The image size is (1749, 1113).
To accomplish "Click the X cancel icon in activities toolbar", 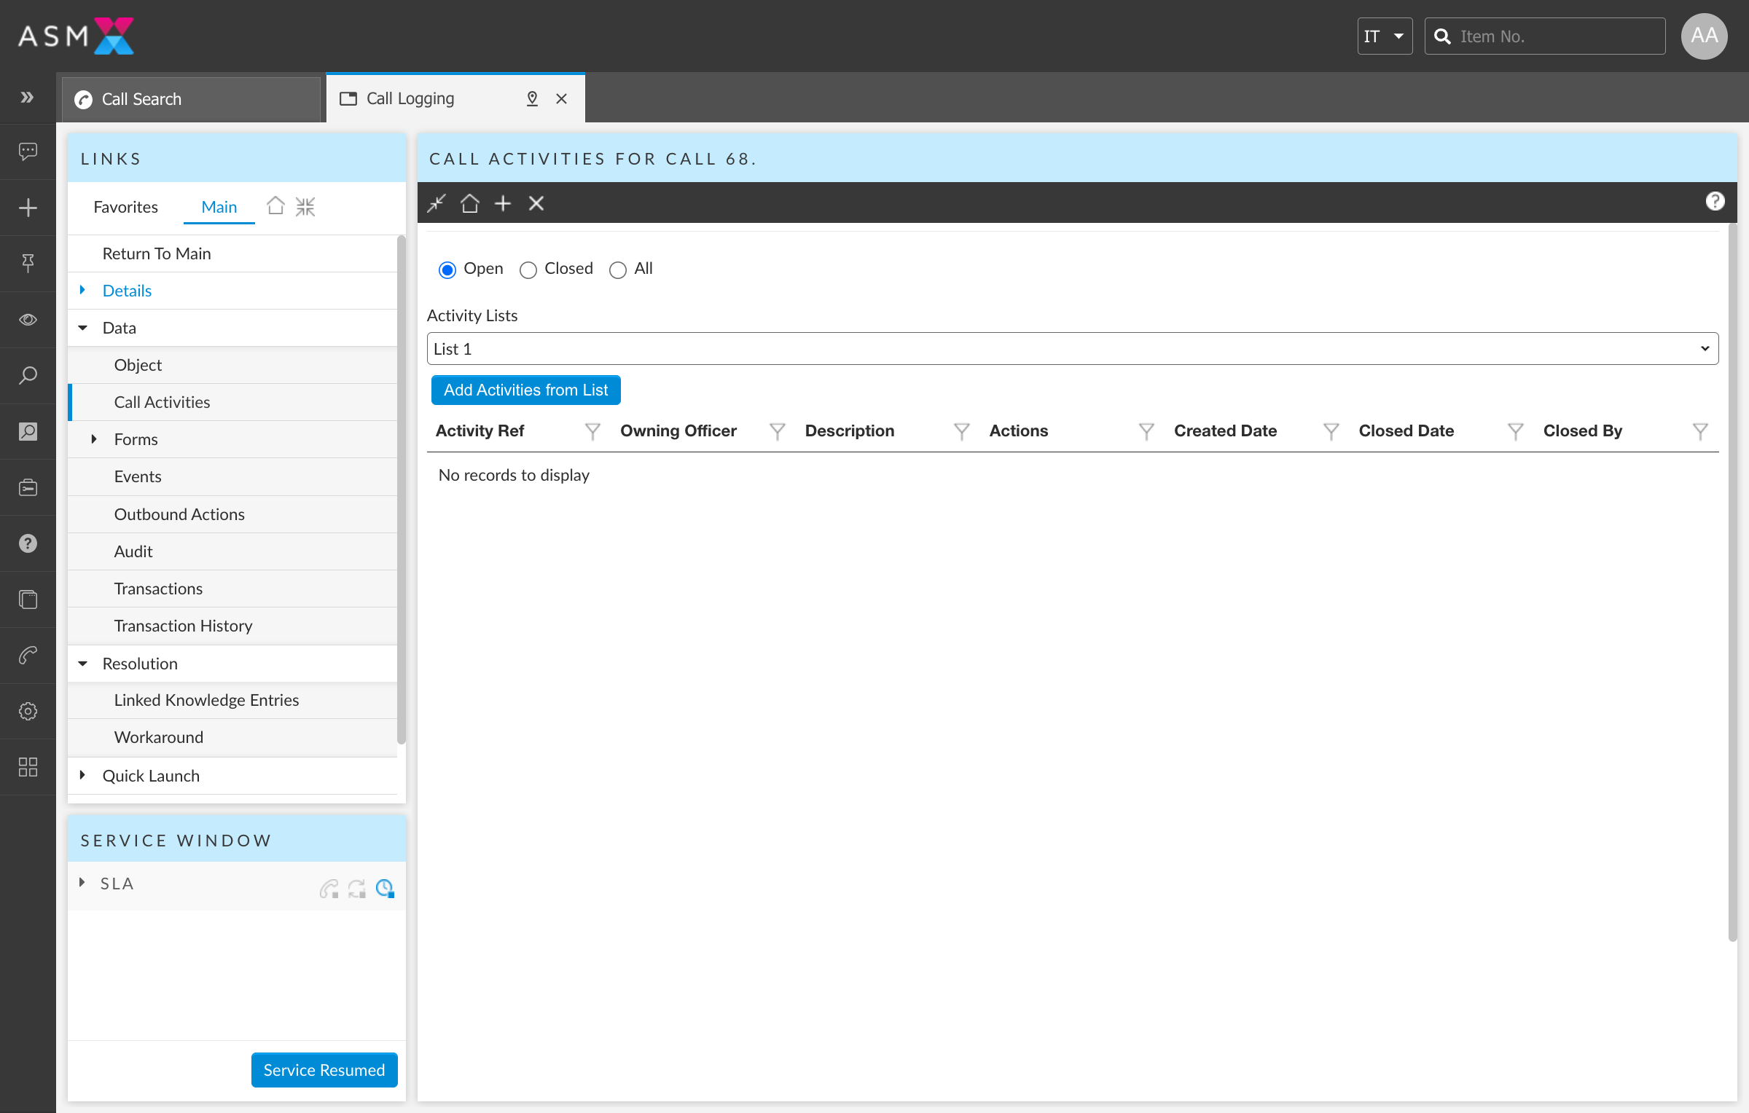I will coord(536,203).
